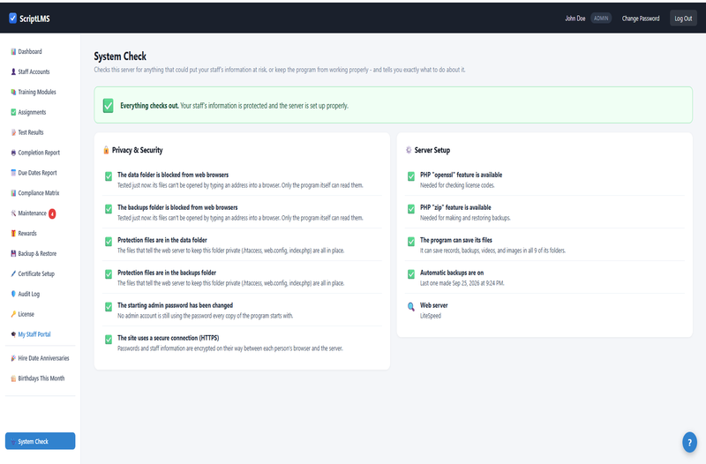Image resolution: width=706 pixels, height=464 pixels.
Task: Click the Automatic backups are on check mark
Action: (411, 274)
